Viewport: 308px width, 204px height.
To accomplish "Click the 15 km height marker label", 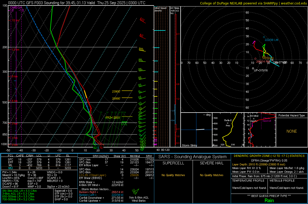I will click(x=15, y=20).
